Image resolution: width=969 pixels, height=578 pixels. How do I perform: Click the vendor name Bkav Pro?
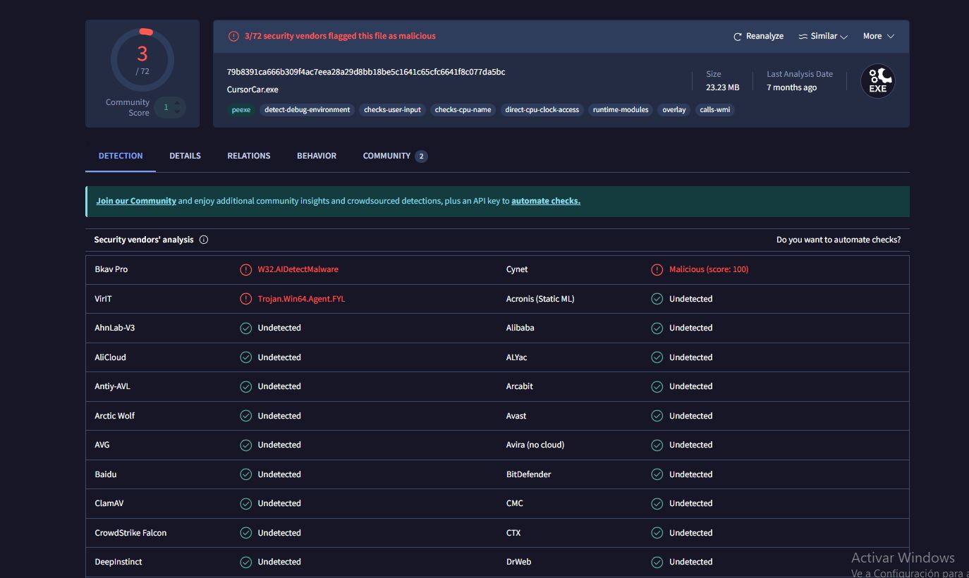pos(111,269)
